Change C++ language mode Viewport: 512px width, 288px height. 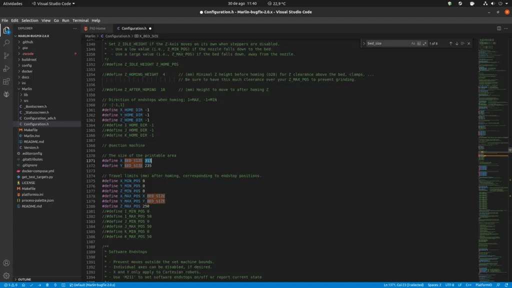tap(468, 285)
